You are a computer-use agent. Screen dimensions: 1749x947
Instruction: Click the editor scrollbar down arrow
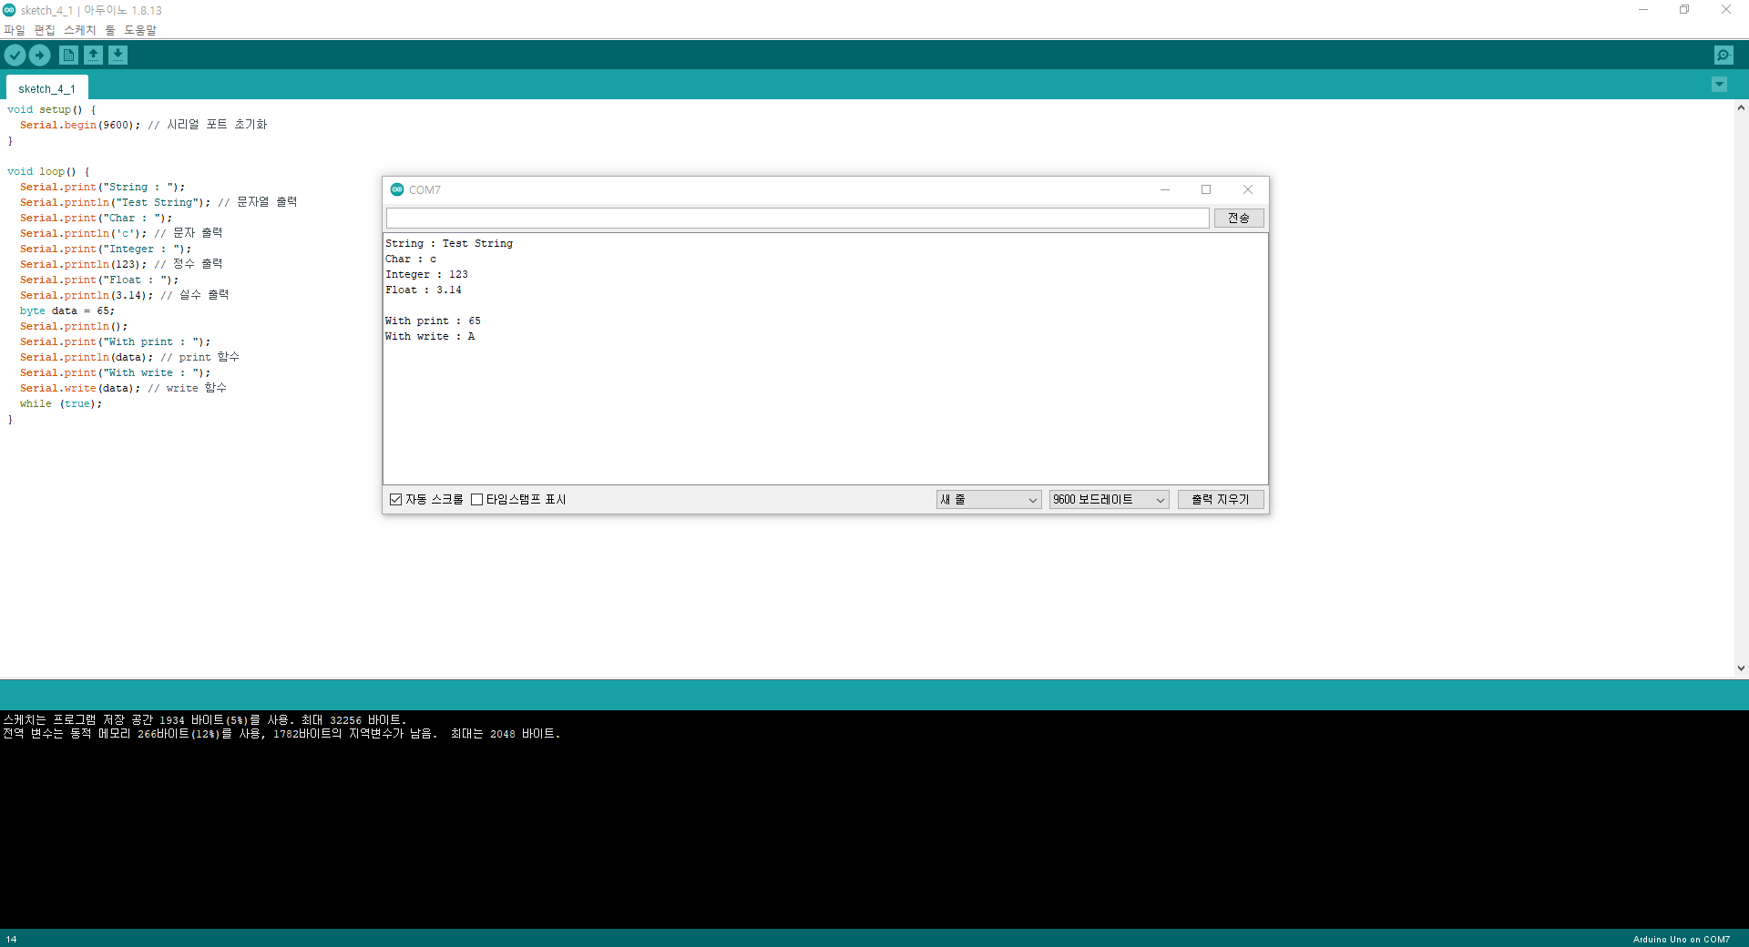coord(1741,668)
